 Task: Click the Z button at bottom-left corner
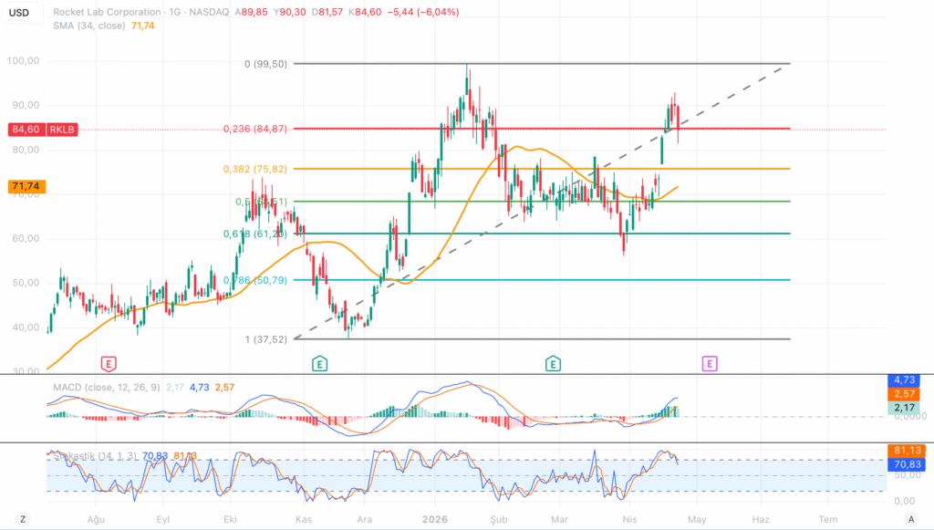coord(23,518)
